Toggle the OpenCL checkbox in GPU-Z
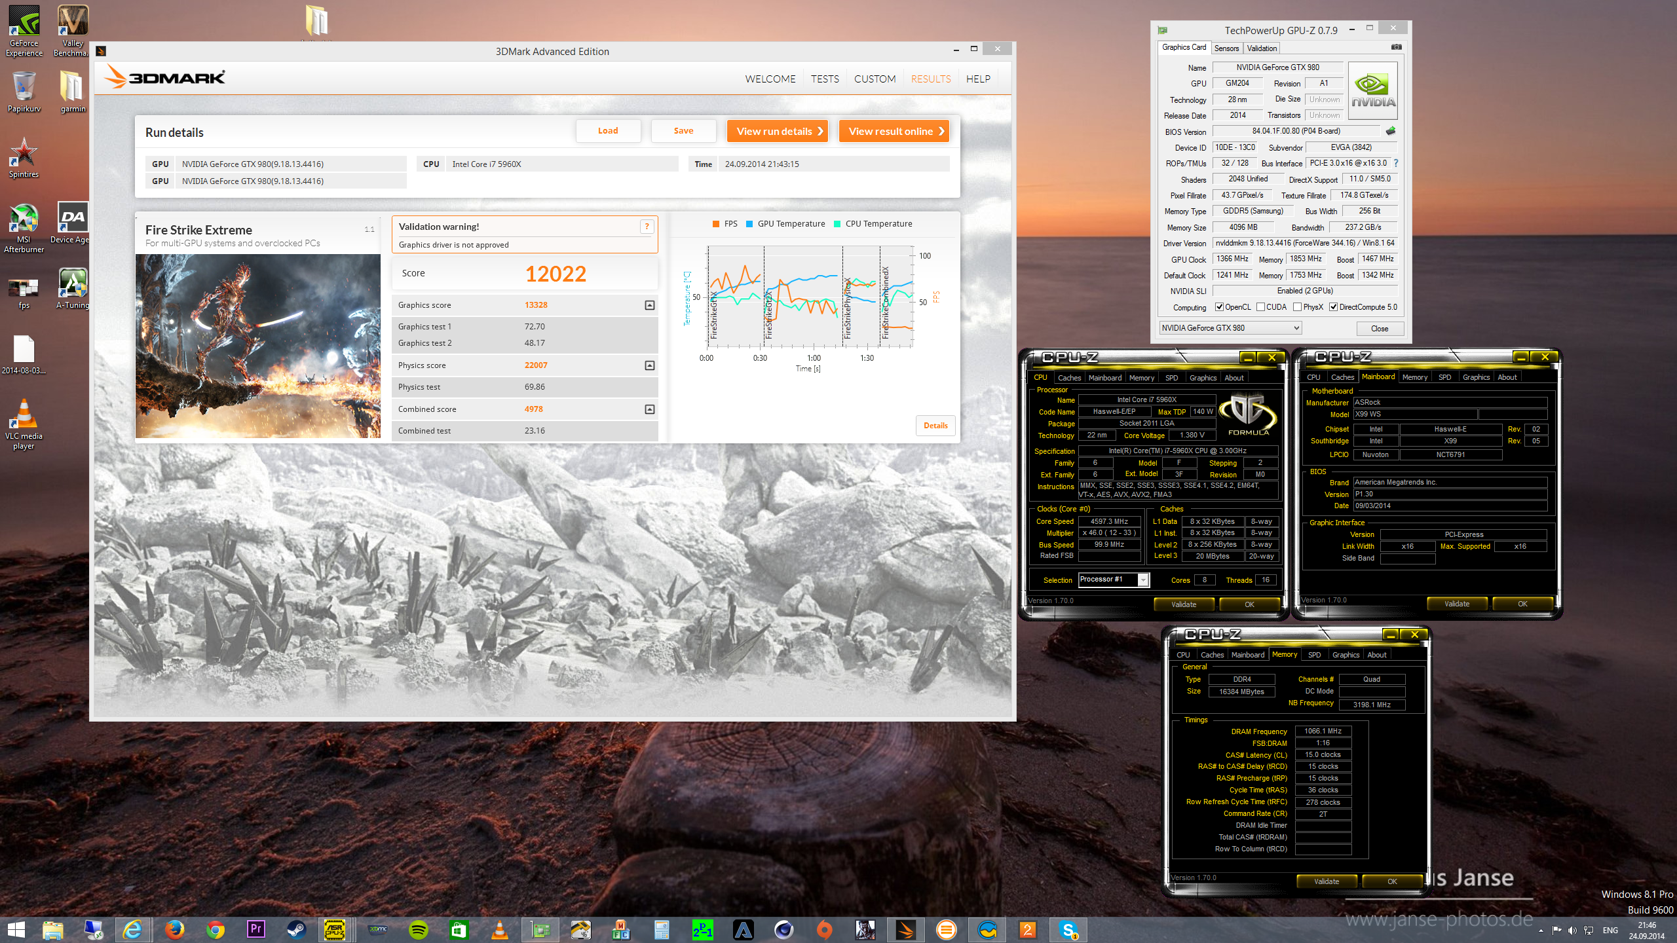The width and height of the screenshot is (1677, 943). click(x=1219, y=307)
